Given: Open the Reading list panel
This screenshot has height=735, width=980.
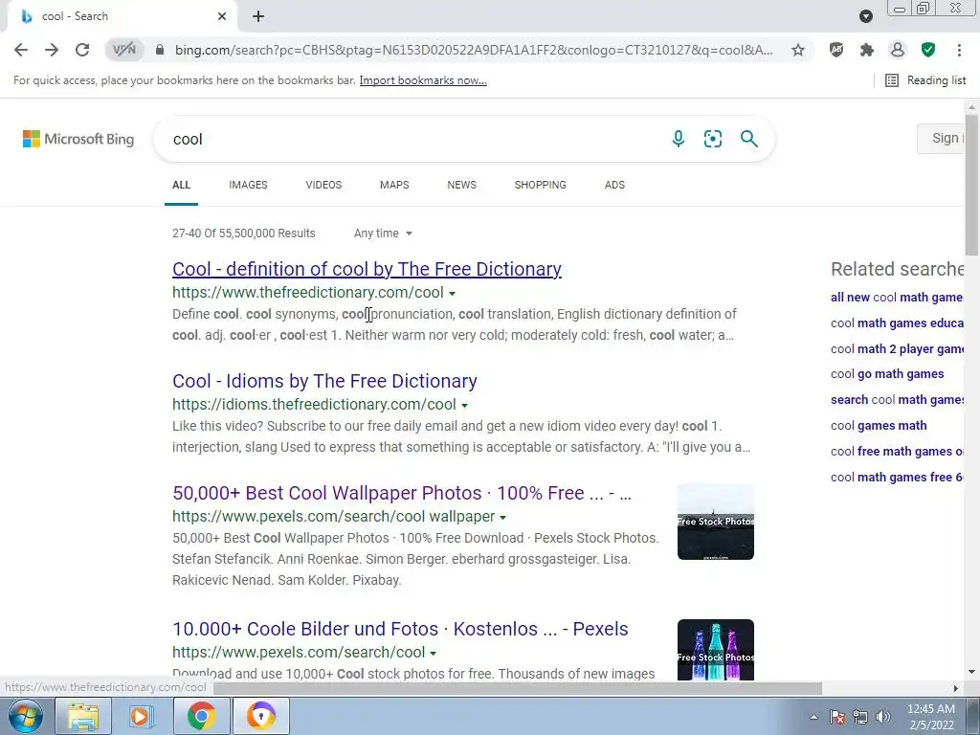Looking at the screenshot, I should [x=925, y=80].
